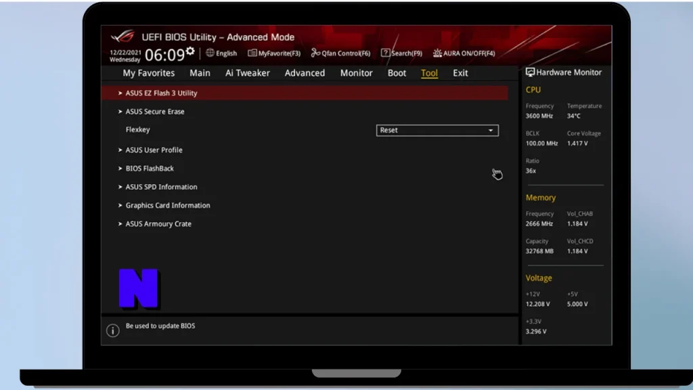This screenshot has height=390, width=693.
Task: Click the 5.000 V value
Action: click(577, 304)
